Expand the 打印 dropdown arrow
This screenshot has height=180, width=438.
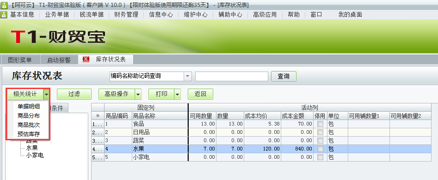[178, 94]
